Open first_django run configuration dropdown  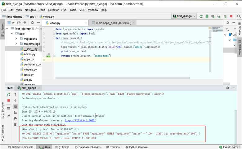184,16
